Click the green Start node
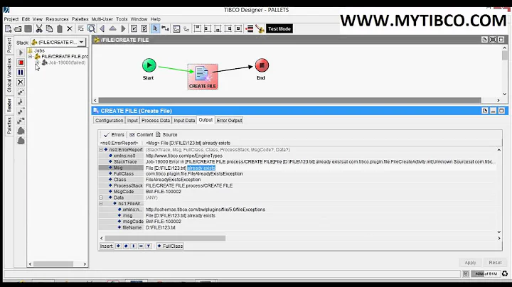The image size is (512, 287). (x=149, y=65)
